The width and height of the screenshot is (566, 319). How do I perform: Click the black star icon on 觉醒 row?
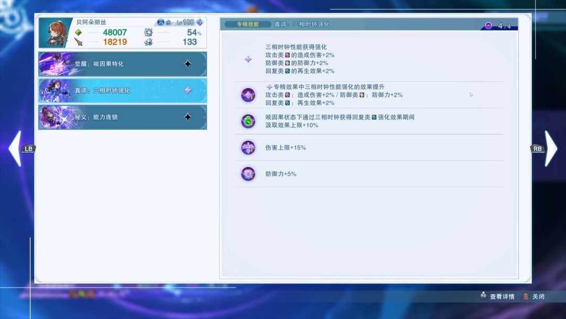click(188, 64)
